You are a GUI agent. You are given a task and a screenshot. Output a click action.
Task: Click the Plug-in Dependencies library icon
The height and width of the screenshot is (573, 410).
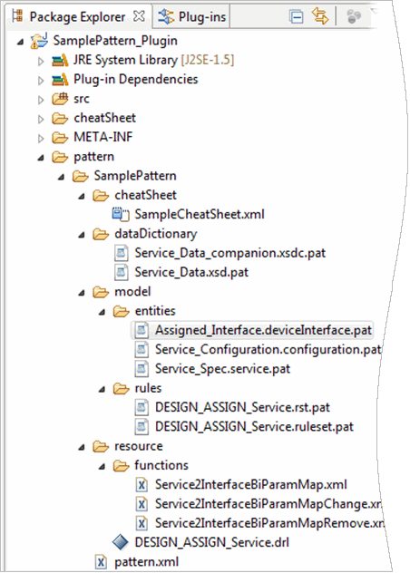click(60, 80)
